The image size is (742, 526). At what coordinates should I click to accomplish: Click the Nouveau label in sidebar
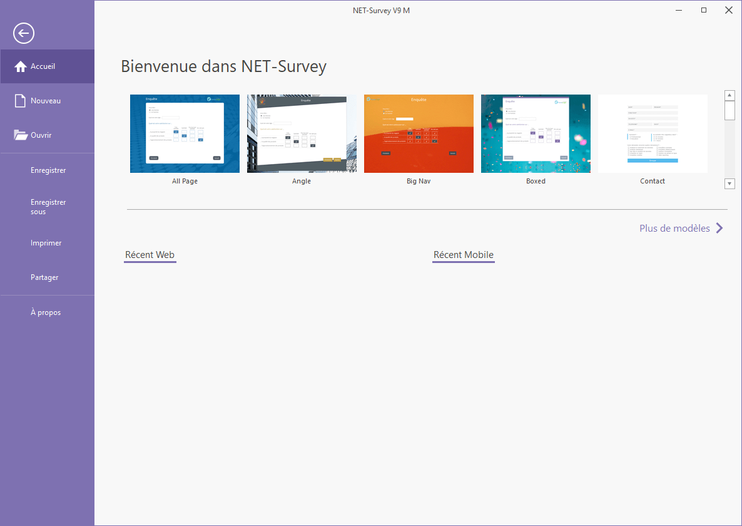point(46,101)
